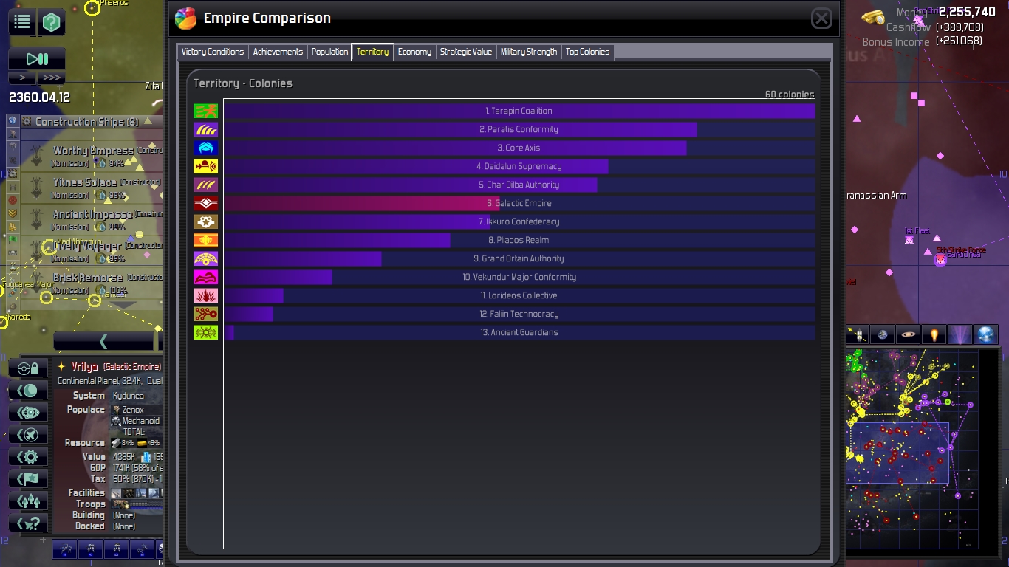Click the Core Axis flag icon
Screen dimensions: 1009x567
pos(206,148)
